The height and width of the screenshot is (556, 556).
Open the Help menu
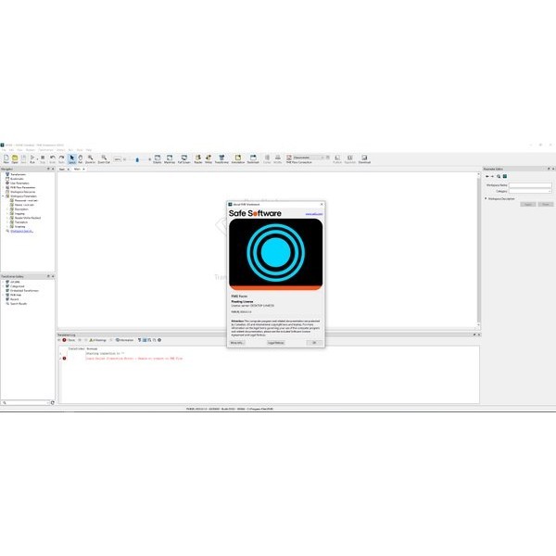coord(89,150)
